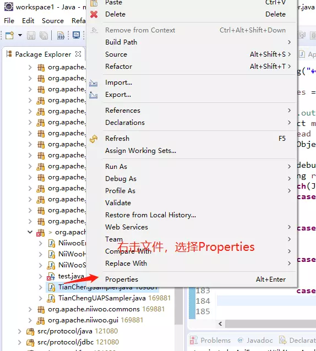Click the New wizard toolbar icon

click(x=9, y=35)
